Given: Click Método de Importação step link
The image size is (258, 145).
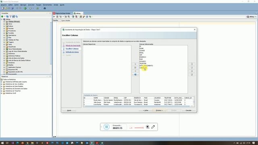Looking at the screenshot, I should 73,46.
